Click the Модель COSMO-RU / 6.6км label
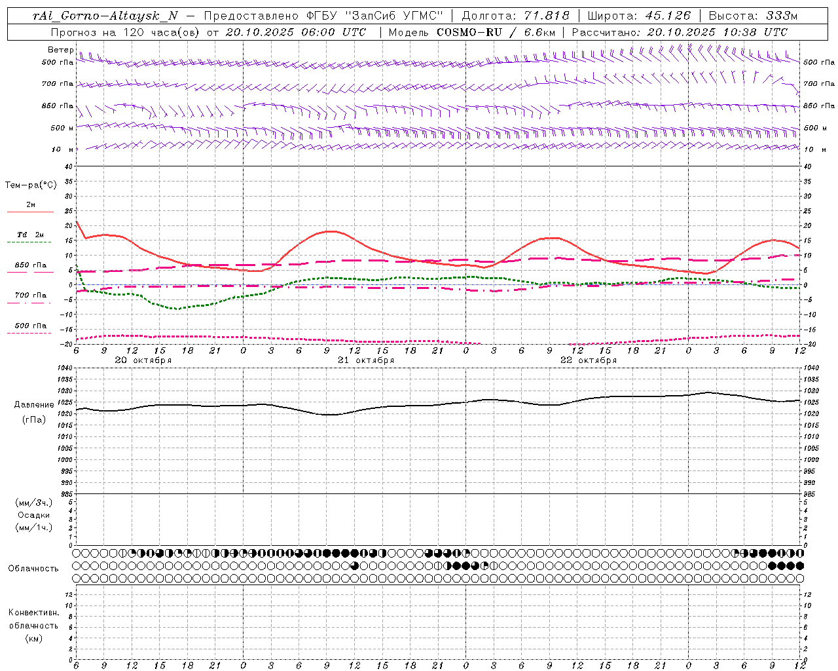Screen dimensions: 838x671 [x=471, y=32]
